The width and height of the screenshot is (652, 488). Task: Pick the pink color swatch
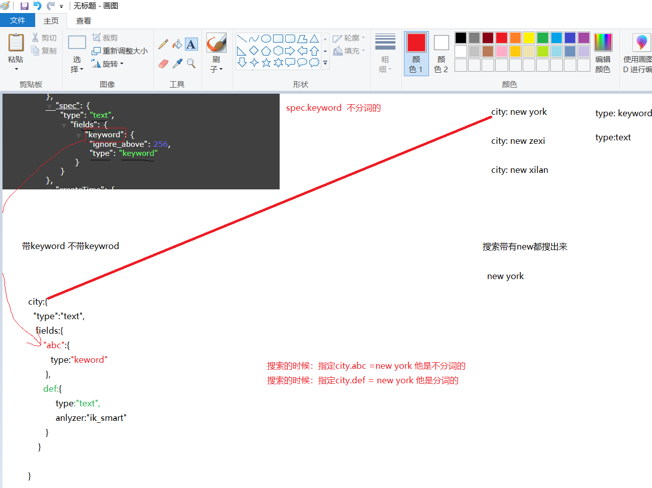pos(502,51)
